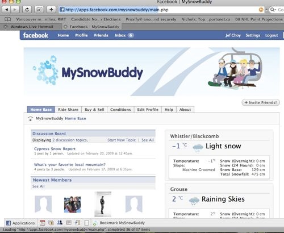Click the MySnowBuddy snowflake logo
Image resolution: width=284 pixels, height=233 pixels.
46,70
